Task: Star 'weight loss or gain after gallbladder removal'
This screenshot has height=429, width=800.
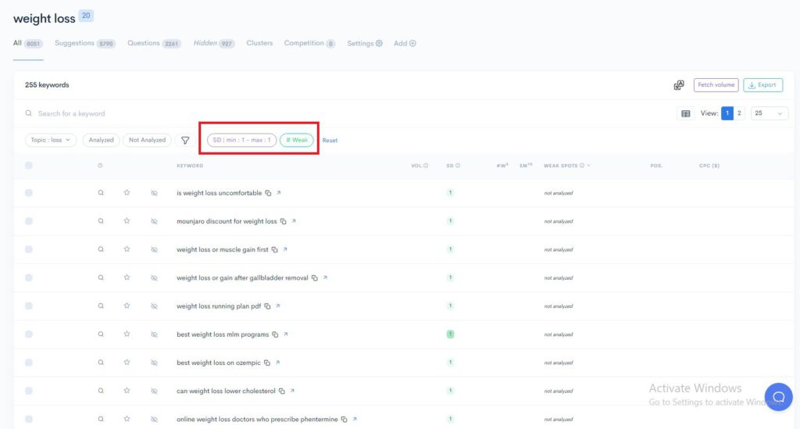Action: tap(127, 277)
